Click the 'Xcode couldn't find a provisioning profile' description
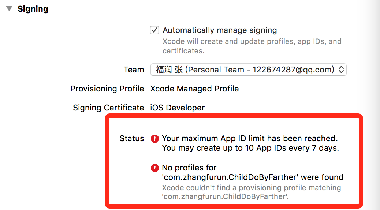380x210 pixels. [251, 192]
